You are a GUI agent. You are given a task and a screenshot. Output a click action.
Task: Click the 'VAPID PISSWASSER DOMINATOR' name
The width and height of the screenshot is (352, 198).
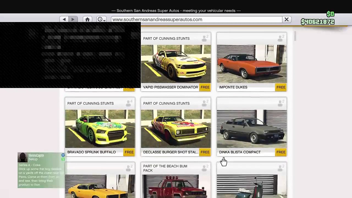point(170,87)
